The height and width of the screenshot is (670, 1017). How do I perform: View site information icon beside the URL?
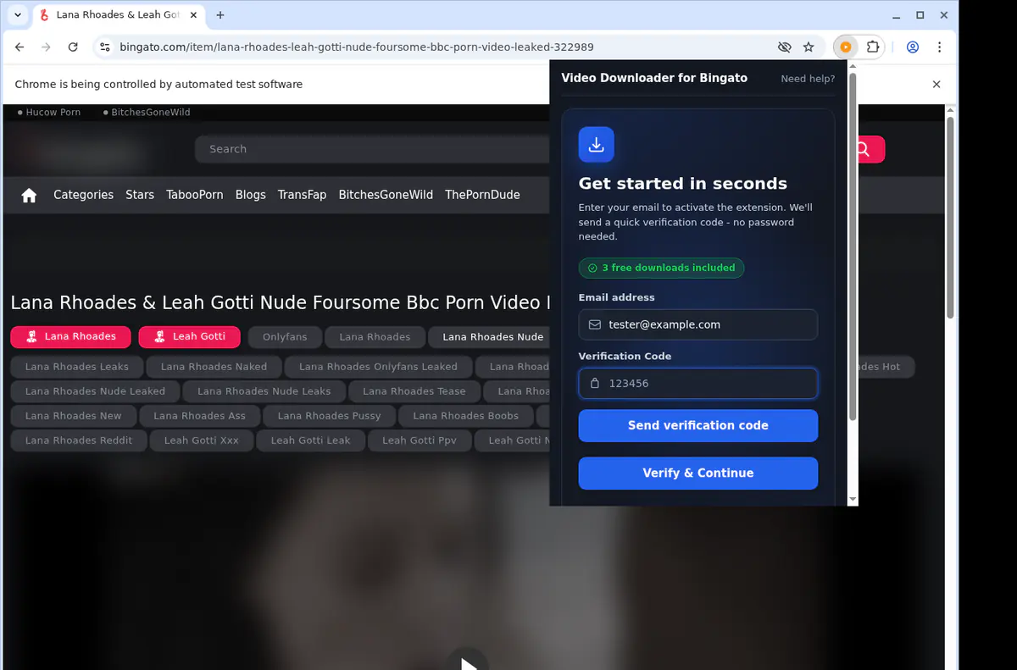pyautogui.click(x=104, y=47)
